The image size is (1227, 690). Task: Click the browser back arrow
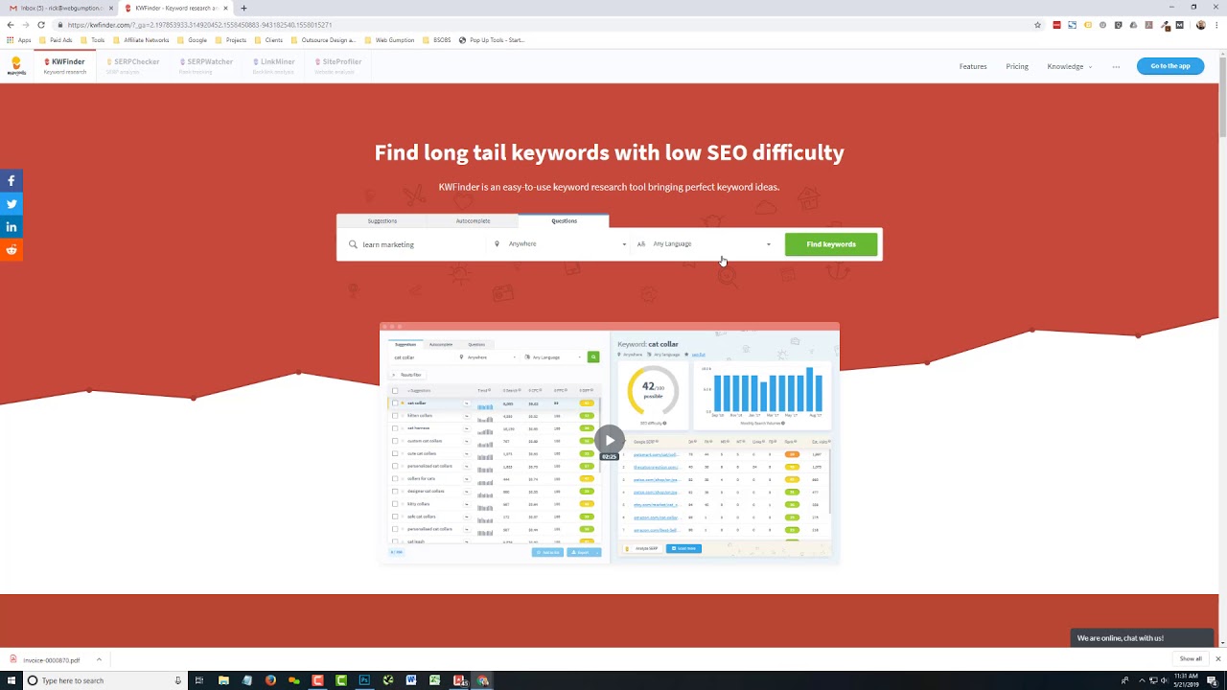coord(11,25)
